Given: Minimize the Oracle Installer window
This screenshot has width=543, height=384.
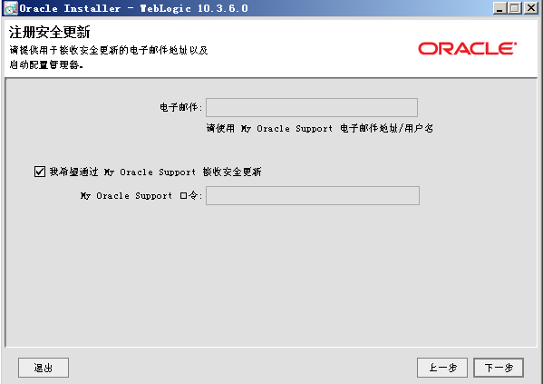Looking at the screenshot, I should 499,8.
